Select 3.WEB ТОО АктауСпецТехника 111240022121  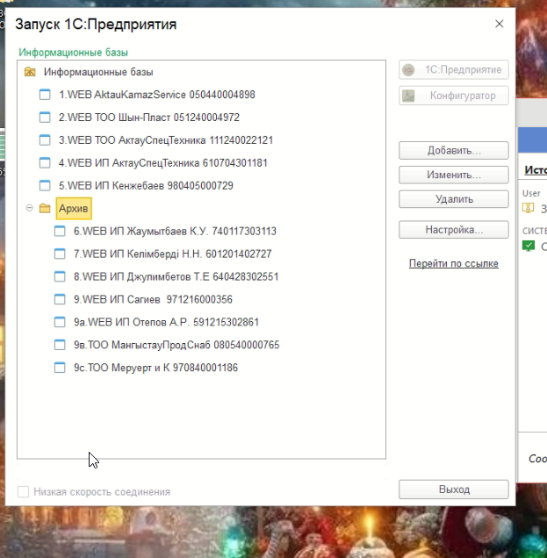pos(166,140)
